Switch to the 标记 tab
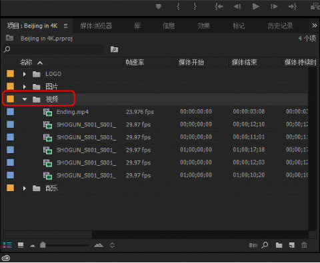Screen dimensions: 320x263 pyautogui.click(x=239, y=26)
